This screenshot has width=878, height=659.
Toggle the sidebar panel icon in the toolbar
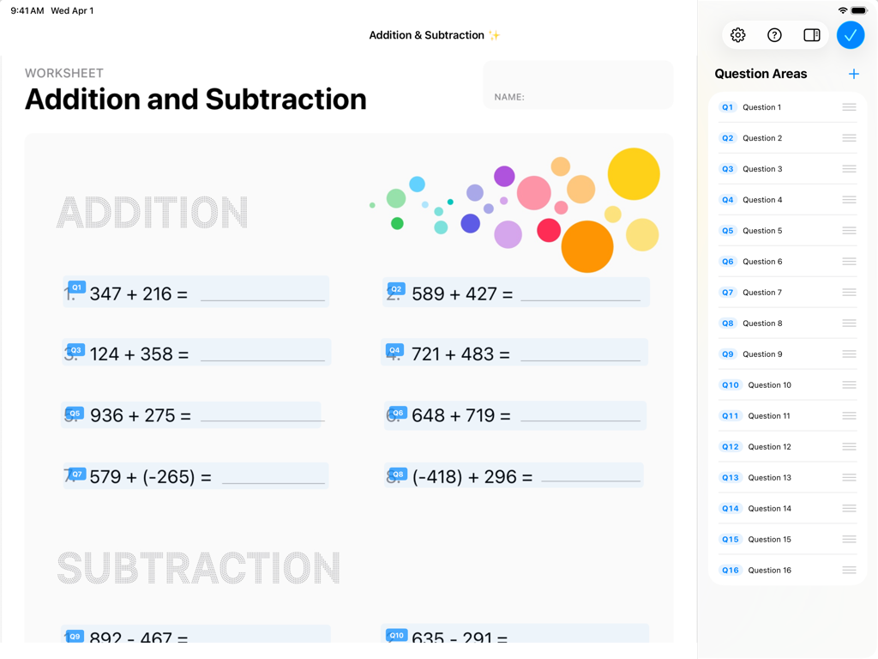pyautogui.click(x=811, y=35)
